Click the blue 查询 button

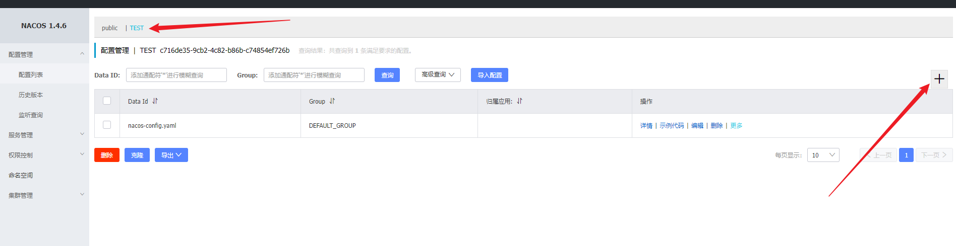387,75
